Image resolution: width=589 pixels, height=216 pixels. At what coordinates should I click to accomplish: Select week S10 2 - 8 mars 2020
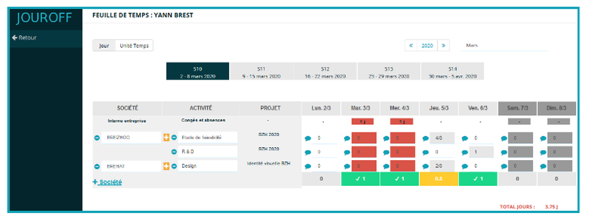tap(197, 71)
